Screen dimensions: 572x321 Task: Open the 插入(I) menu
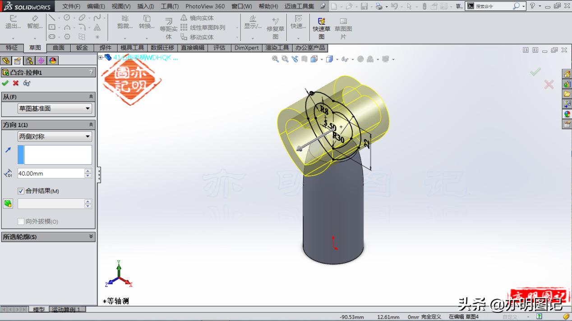(x=144, y=6)
